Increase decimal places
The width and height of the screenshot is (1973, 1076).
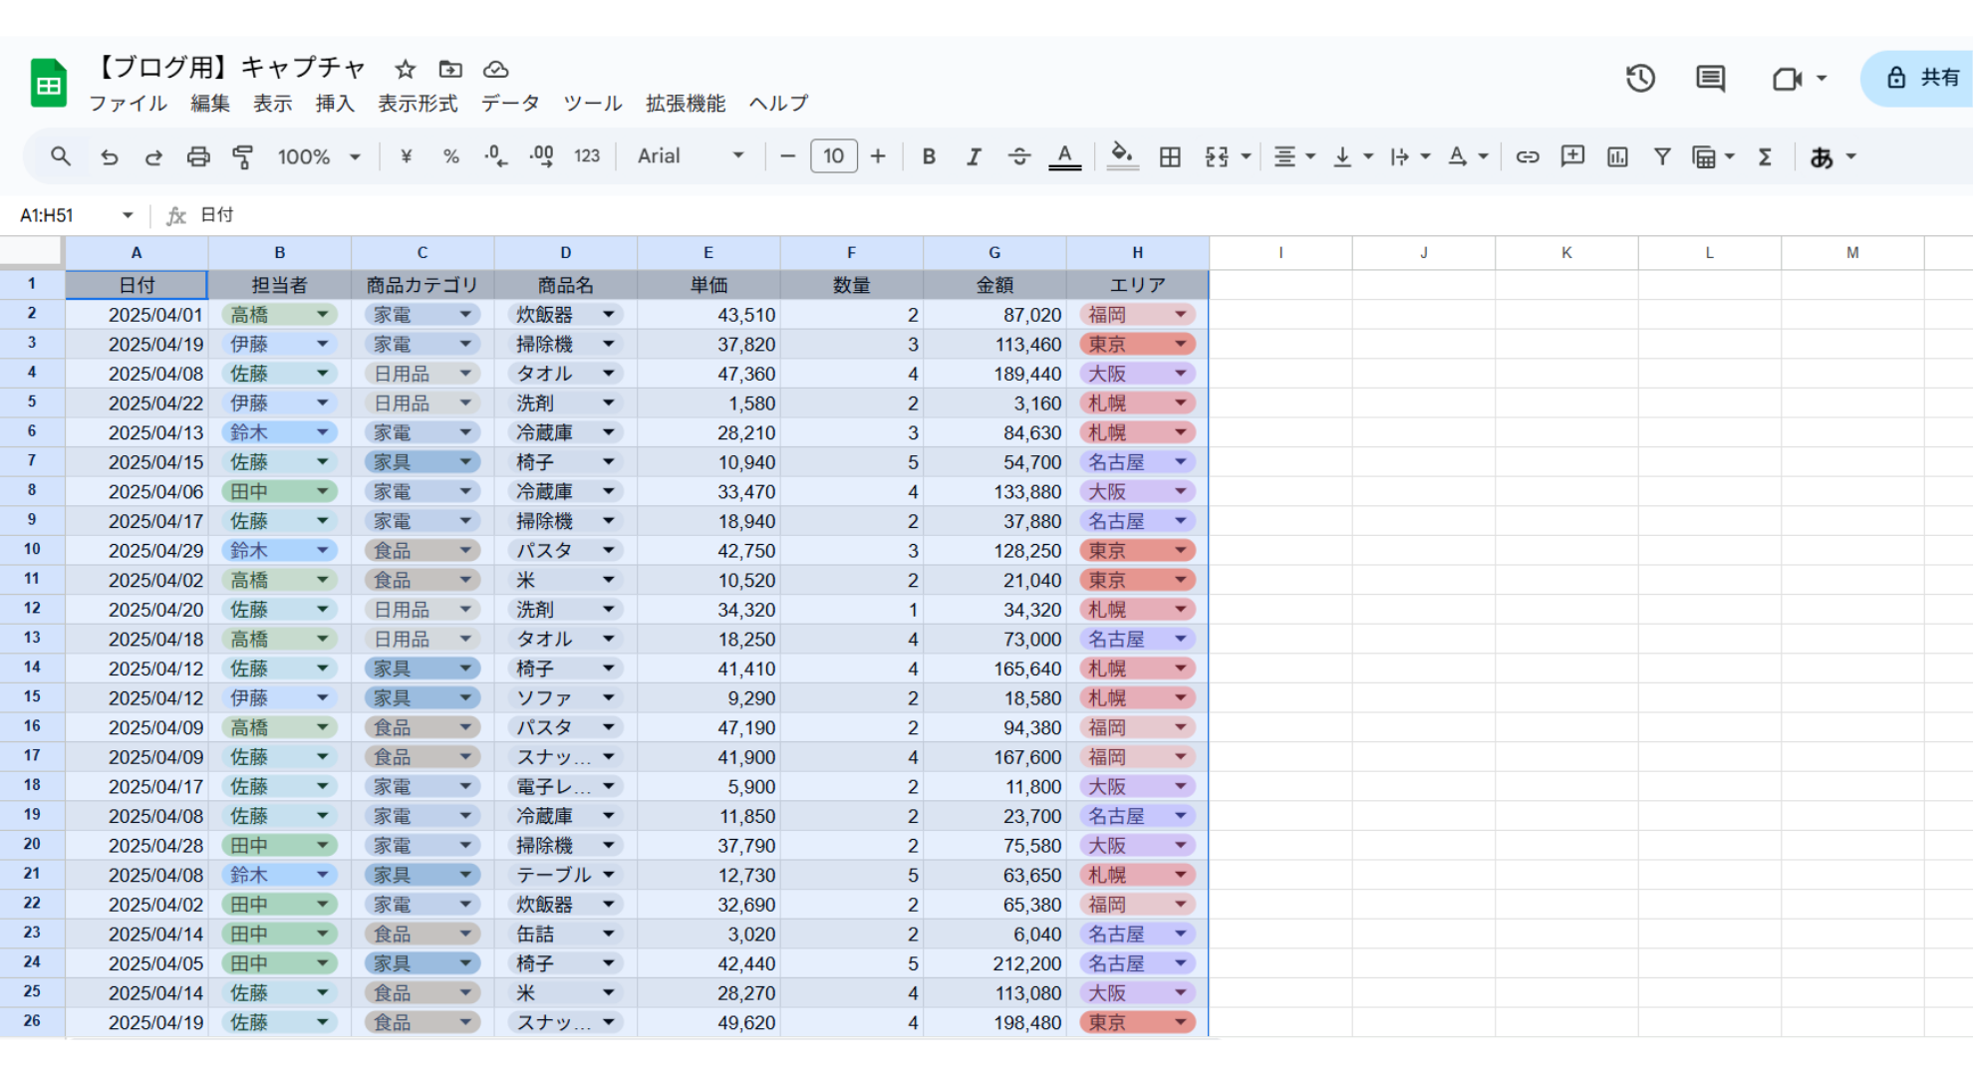point(541,156)
